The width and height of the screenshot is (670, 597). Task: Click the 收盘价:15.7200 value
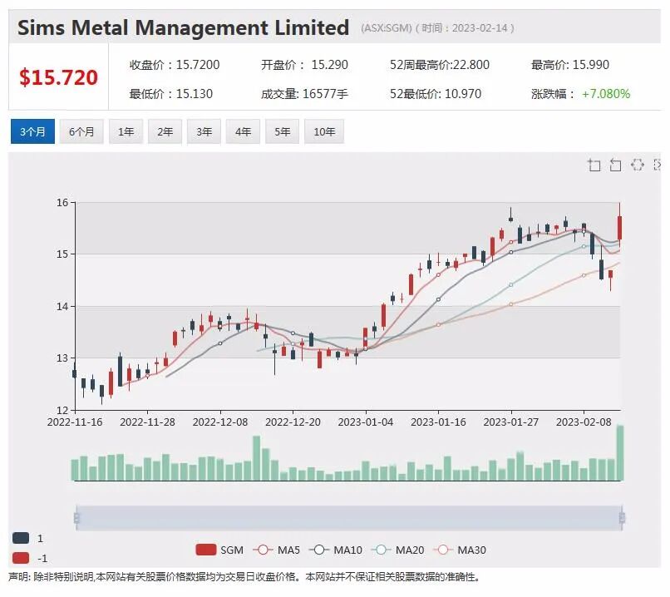click(x=175, y=65)
